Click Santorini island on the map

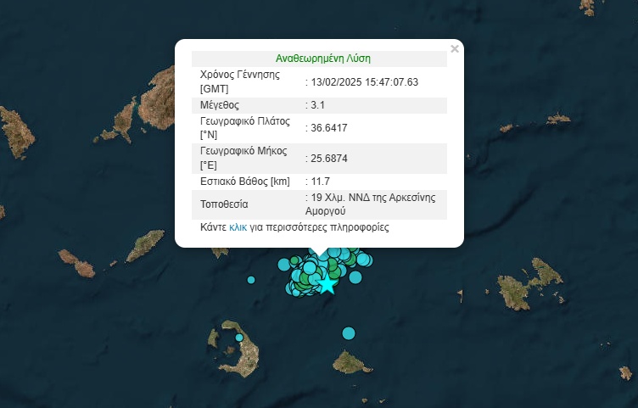click(247, 356)
